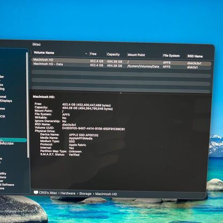Click Macintosh HD in the path bar
This screenshot has height=223, width=223.
tap(106, 194)
